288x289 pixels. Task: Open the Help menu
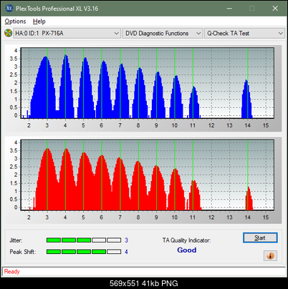(x=39, y=21)
